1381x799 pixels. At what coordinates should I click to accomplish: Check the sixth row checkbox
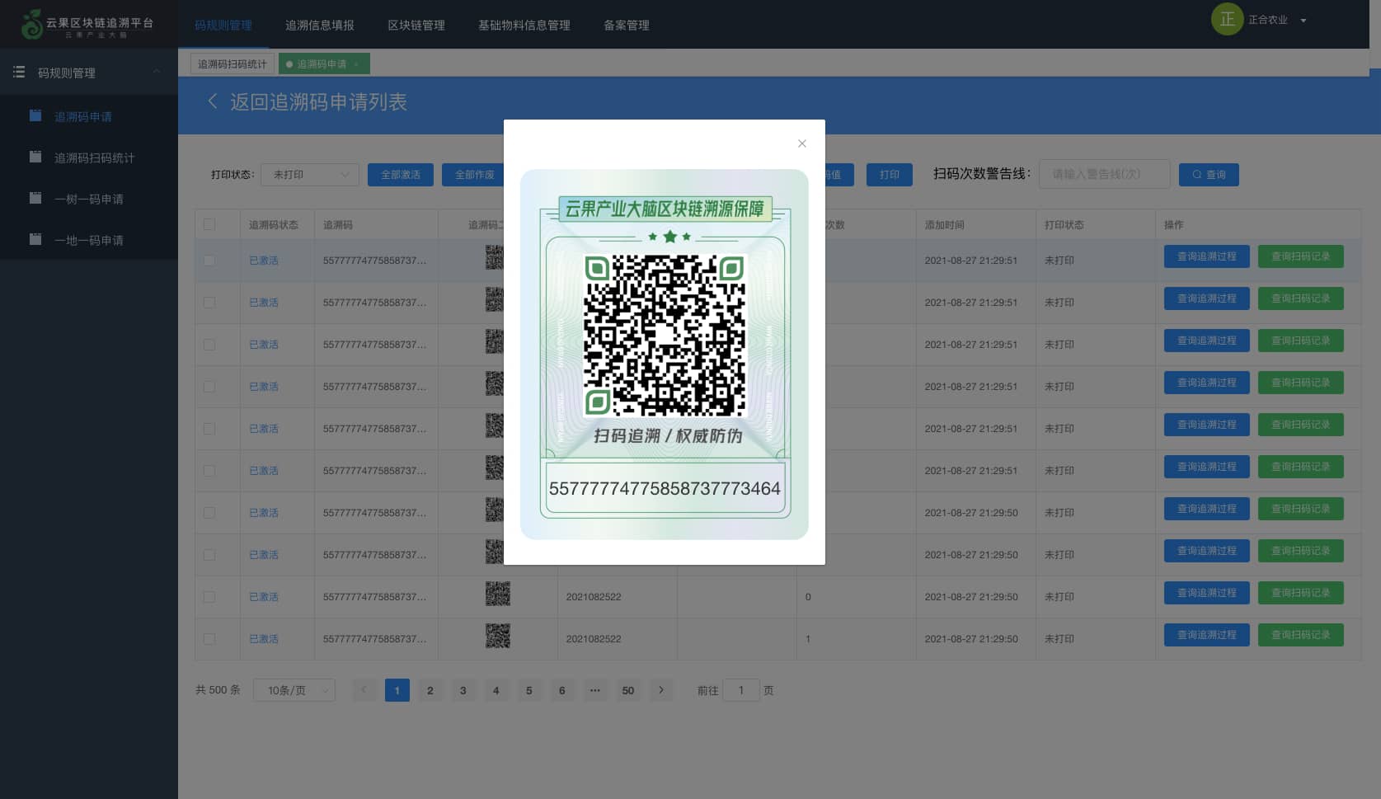coord(209,471)
